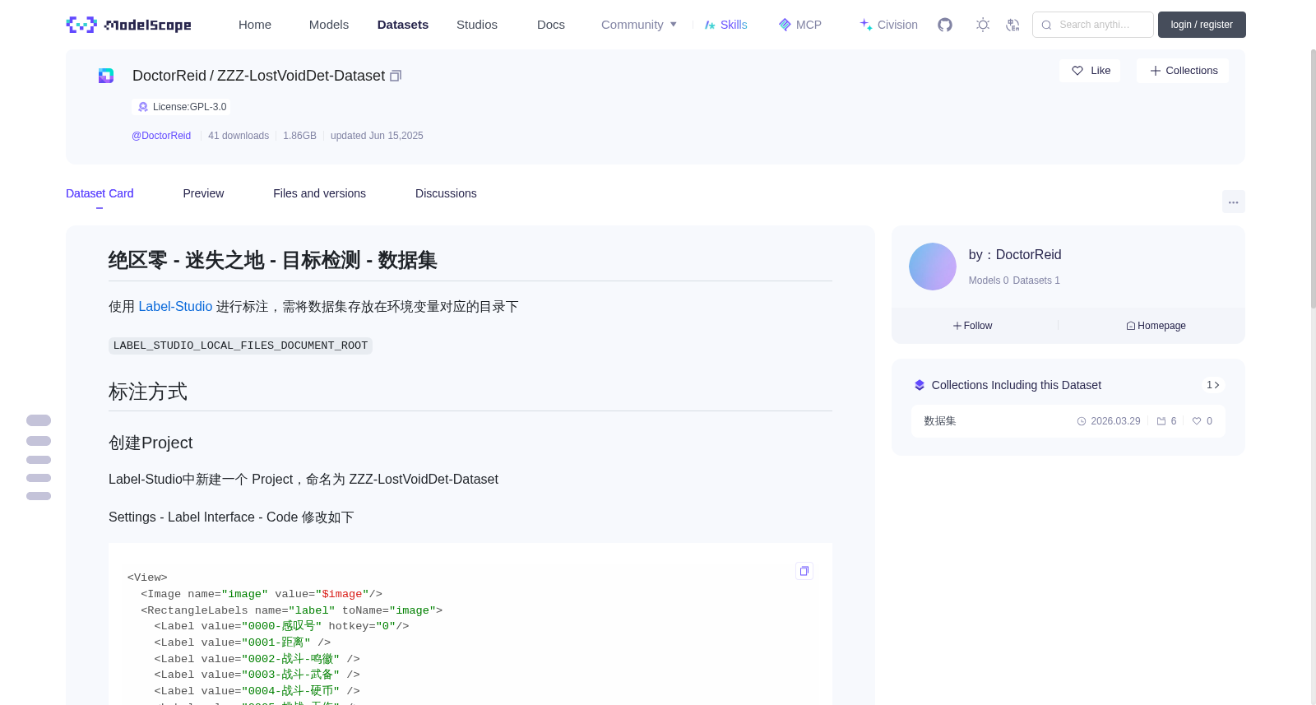Click the bottom outline marker in the left sidebar
Screen dimensions: 1316x705
39,496
